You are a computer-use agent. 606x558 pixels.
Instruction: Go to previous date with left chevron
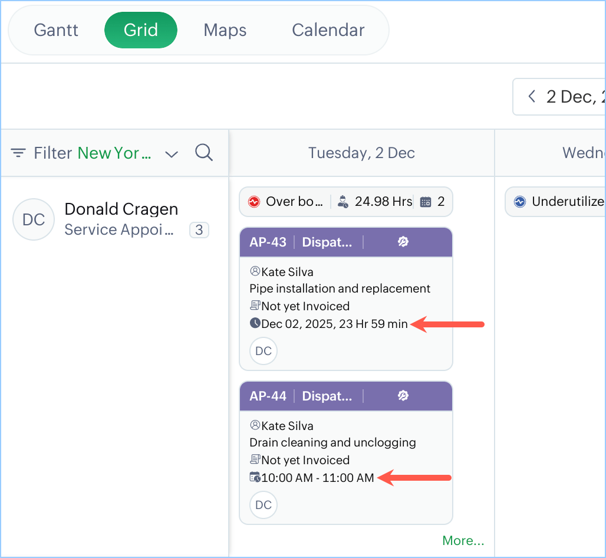point(532,96)
